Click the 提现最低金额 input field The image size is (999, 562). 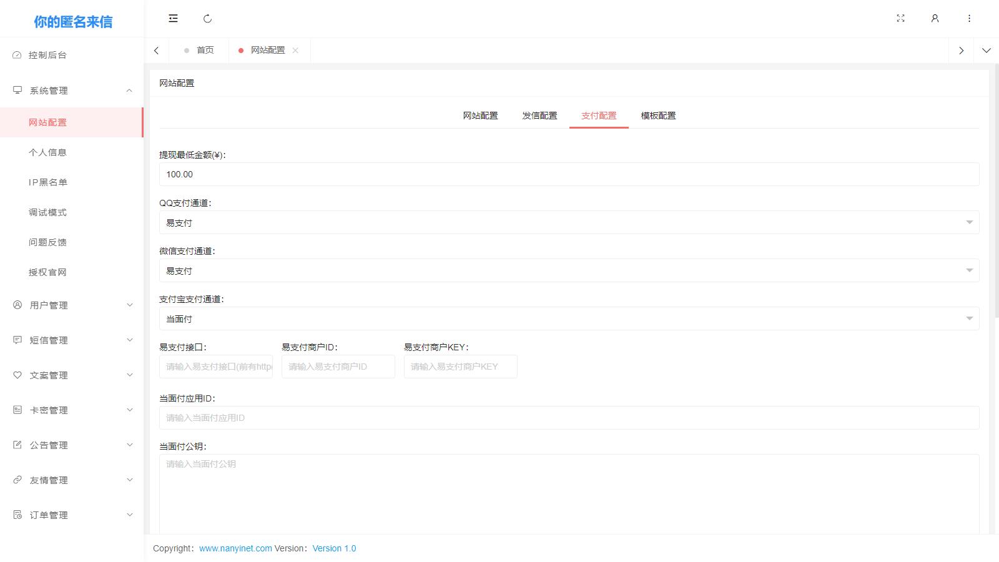(568, 174)
